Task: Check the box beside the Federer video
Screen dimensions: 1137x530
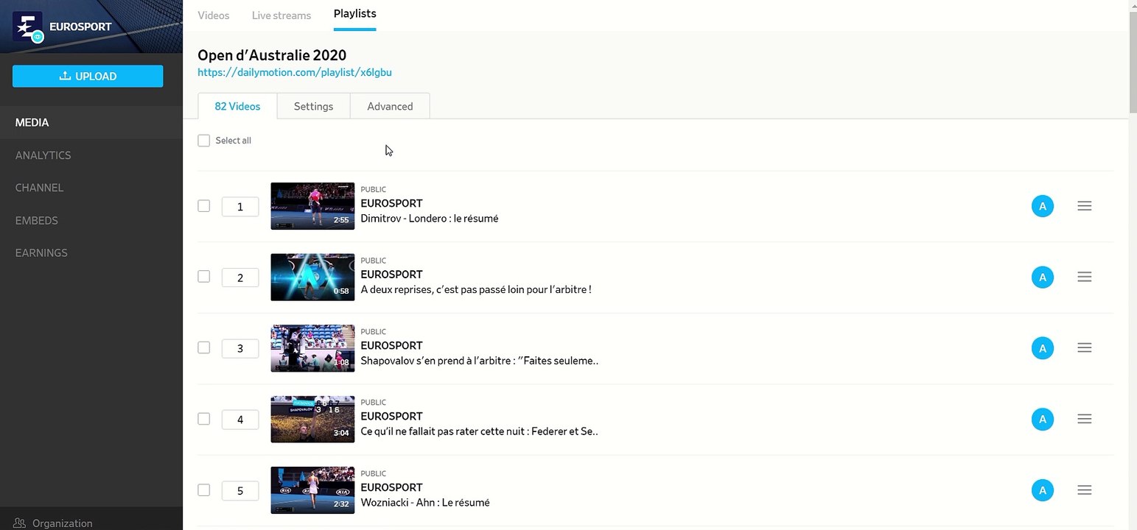Action: [204, 419]
